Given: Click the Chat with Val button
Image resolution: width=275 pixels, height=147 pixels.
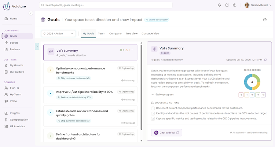Looking at the screenshot, I should click(x=166, y=133).
